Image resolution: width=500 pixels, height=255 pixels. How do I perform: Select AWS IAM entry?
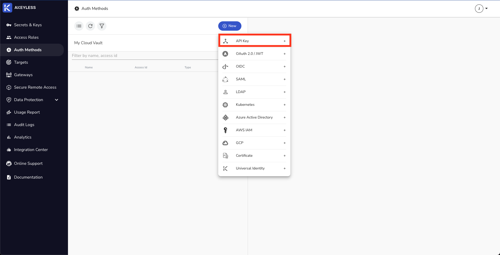point(254,130)
